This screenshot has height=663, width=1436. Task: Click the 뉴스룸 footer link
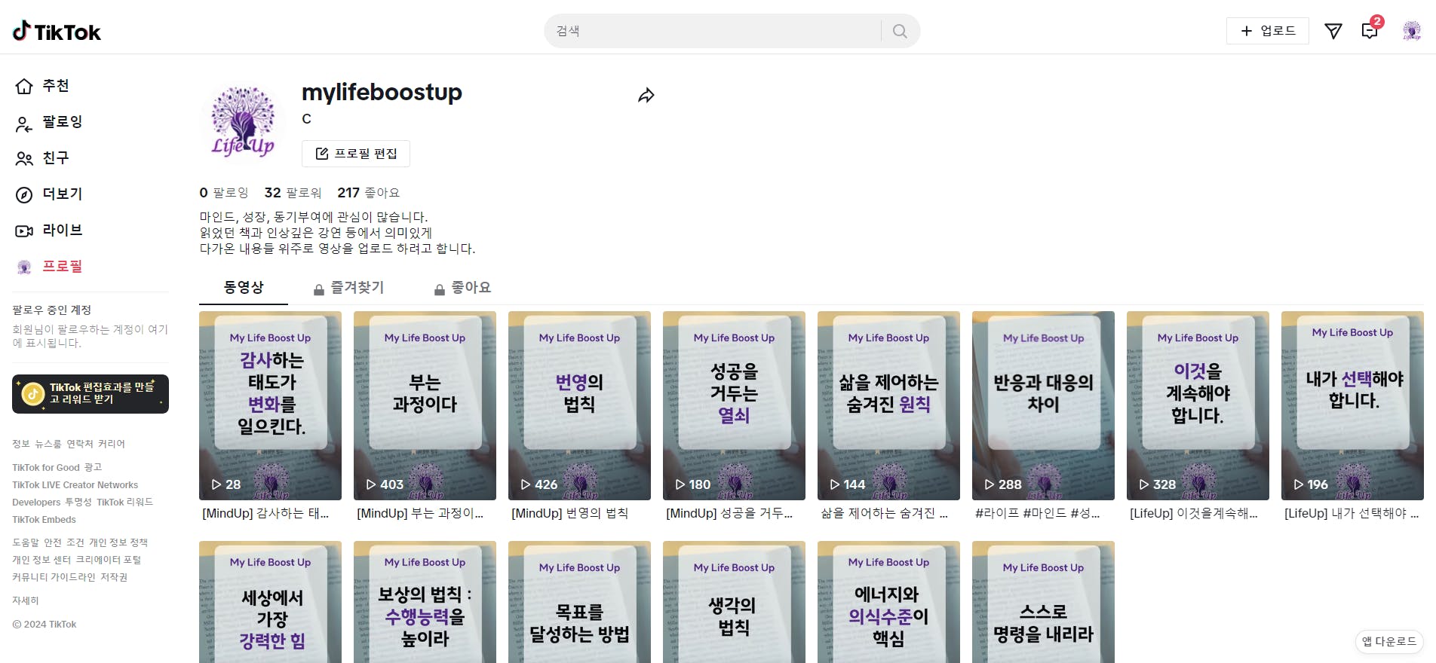click(x=48, y=444)
